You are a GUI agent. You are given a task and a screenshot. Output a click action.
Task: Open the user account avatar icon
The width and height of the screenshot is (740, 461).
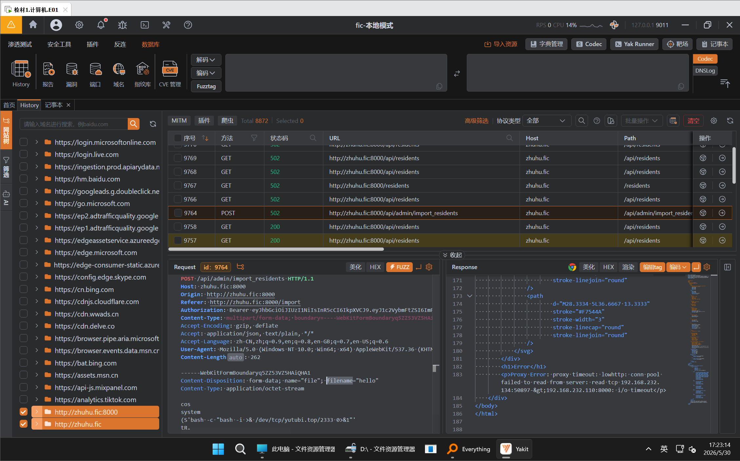coord(56,25)
